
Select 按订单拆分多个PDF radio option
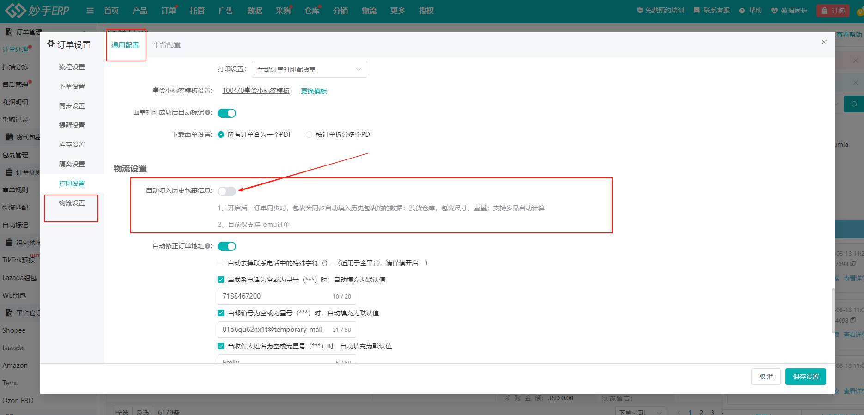tap(309, 134)
